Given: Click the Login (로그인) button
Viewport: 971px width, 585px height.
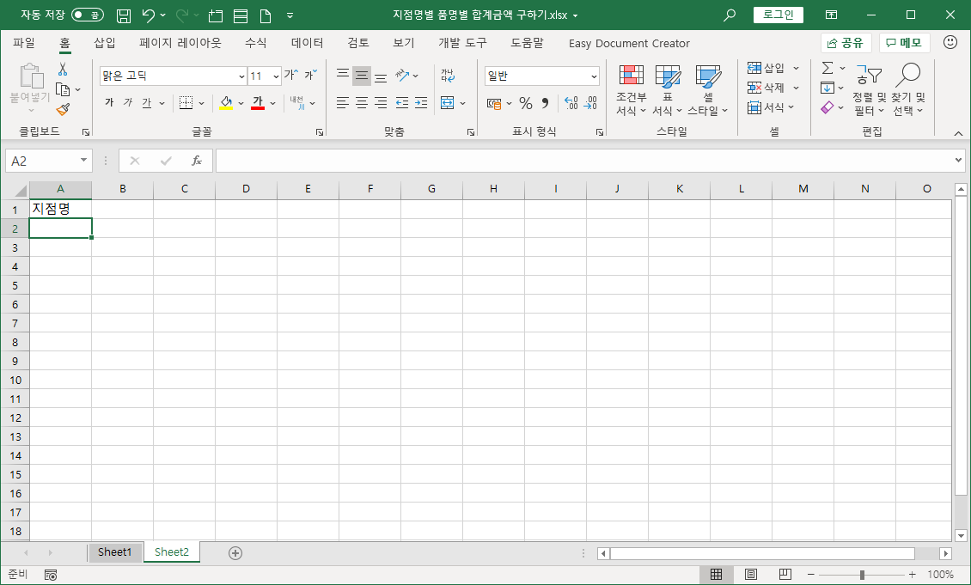Looking at the screenshot, I should pos(778,15).
